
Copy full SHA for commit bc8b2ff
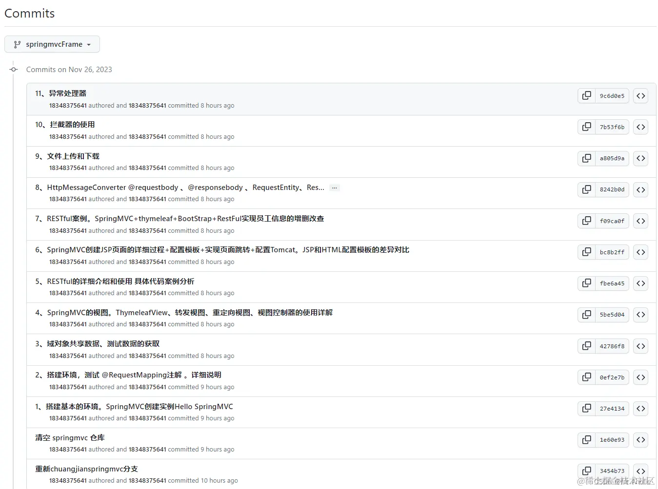pos(587,252)
